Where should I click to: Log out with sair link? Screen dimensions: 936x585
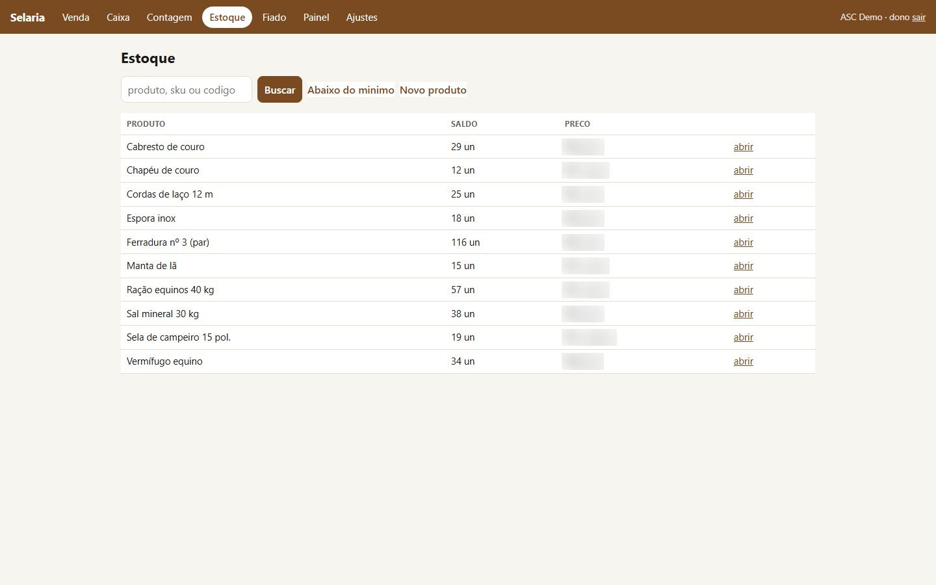tap(918, 18)
